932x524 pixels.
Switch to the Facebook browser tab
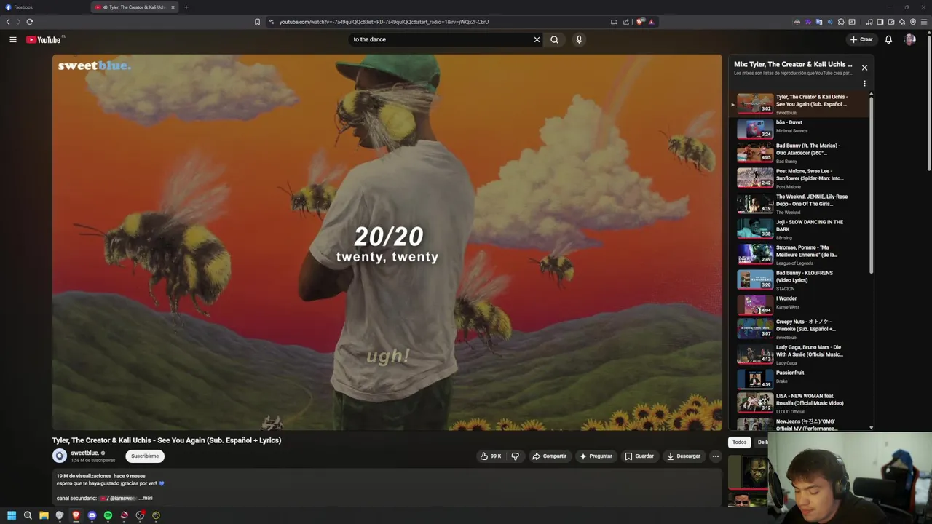[44, 7]
